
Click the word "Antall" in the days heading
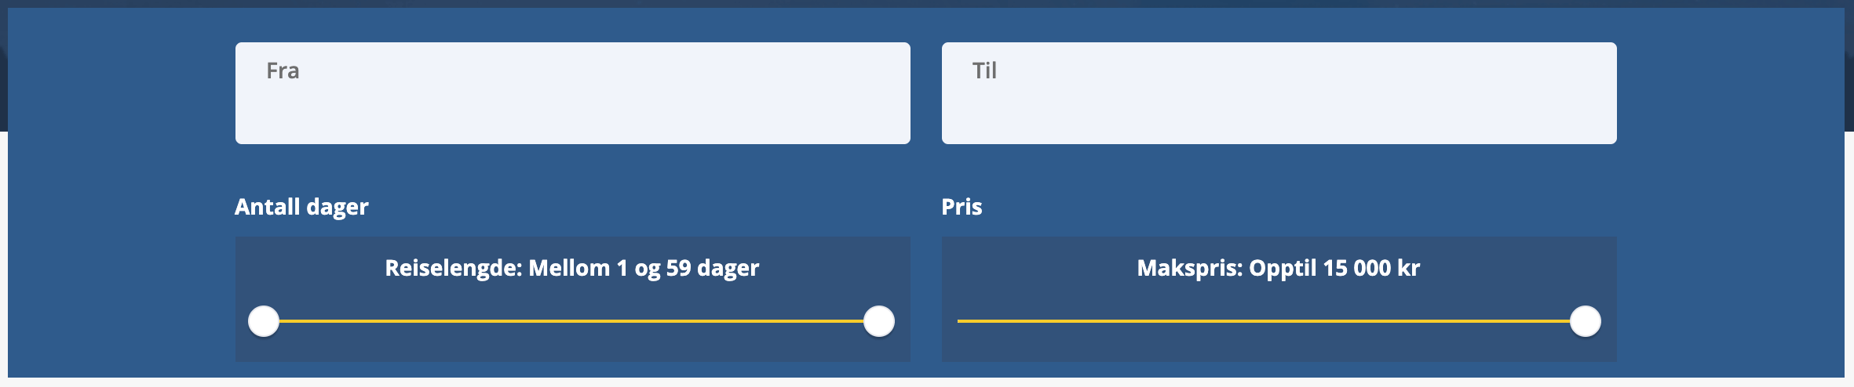(267, 207)
